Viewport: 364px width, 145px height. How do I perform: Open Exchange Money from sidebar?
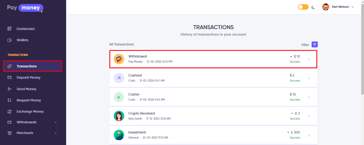30,112
